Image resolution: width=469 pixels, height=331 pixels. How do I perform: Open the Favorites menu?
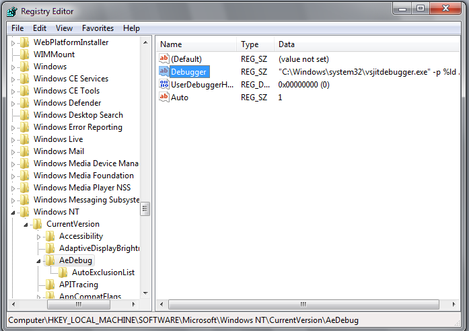pyautogui.click(x=98, y=28)
